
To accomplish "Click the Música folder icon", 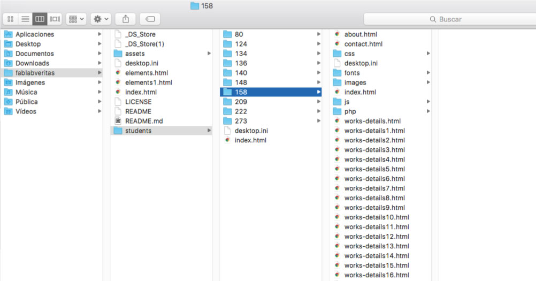I will 8,92.
